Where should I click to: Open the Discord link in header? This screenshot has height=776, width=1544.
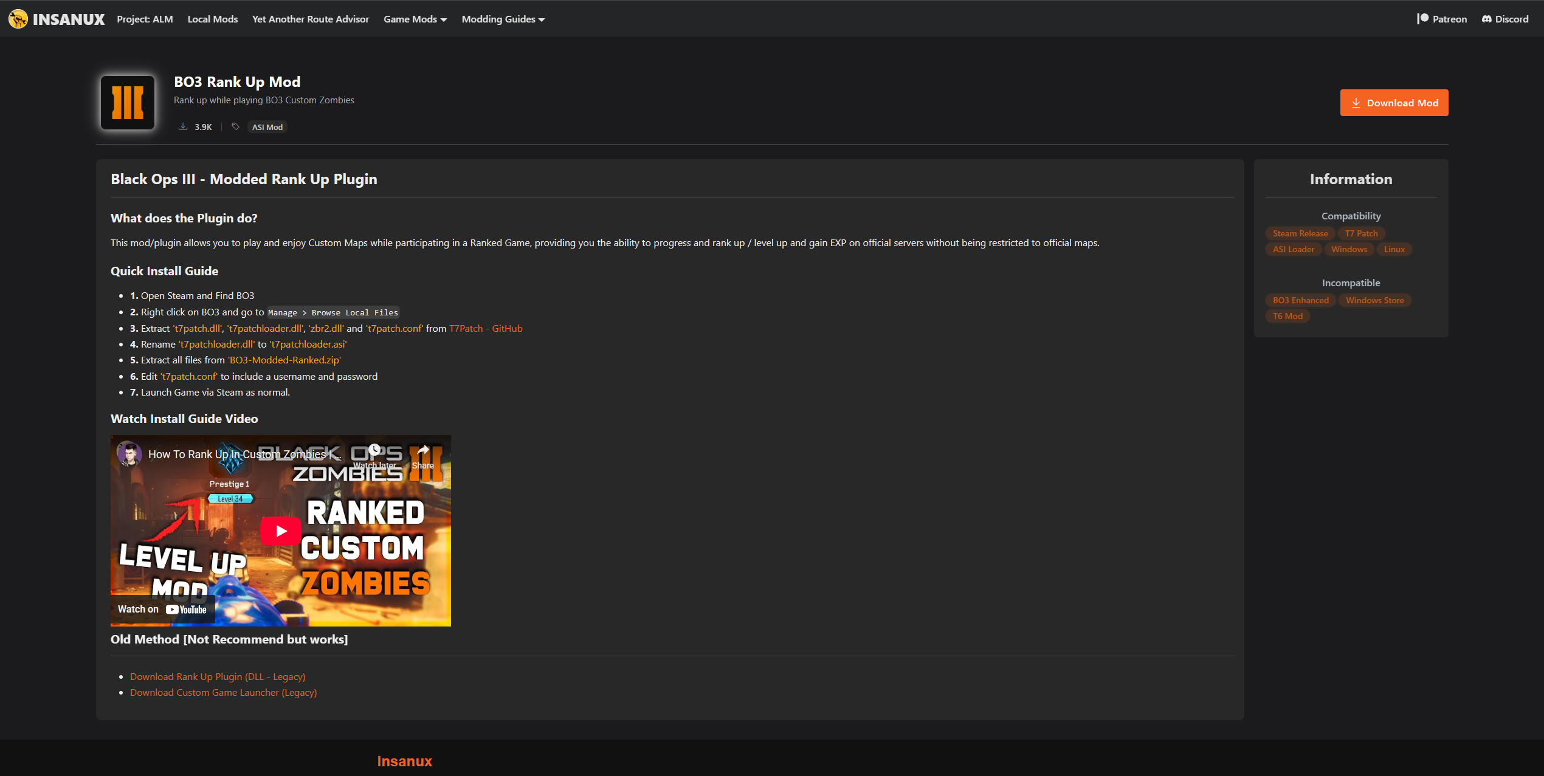click(1505, 19)
